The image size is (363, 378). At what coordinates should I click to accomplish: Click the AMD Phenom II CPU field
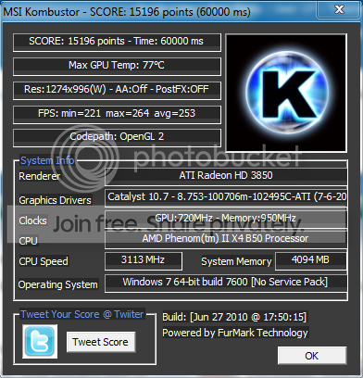(226, 240)
